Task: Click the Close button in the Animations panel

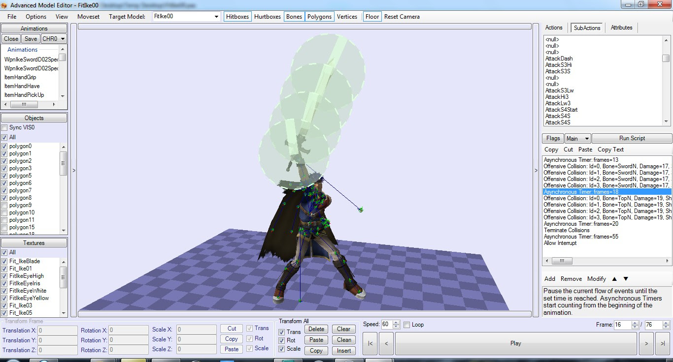Action: (11, 39)
